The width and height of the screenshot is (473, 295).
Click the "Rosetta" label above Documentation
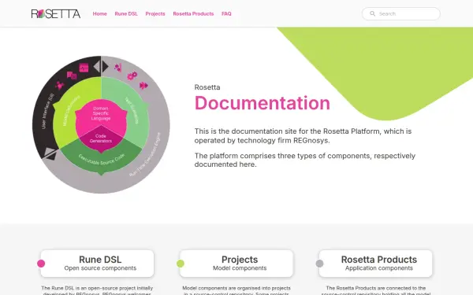(x=207, y=87)
